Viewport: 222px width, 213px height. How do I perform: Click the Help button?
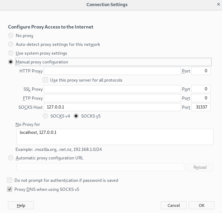[21, 205]
